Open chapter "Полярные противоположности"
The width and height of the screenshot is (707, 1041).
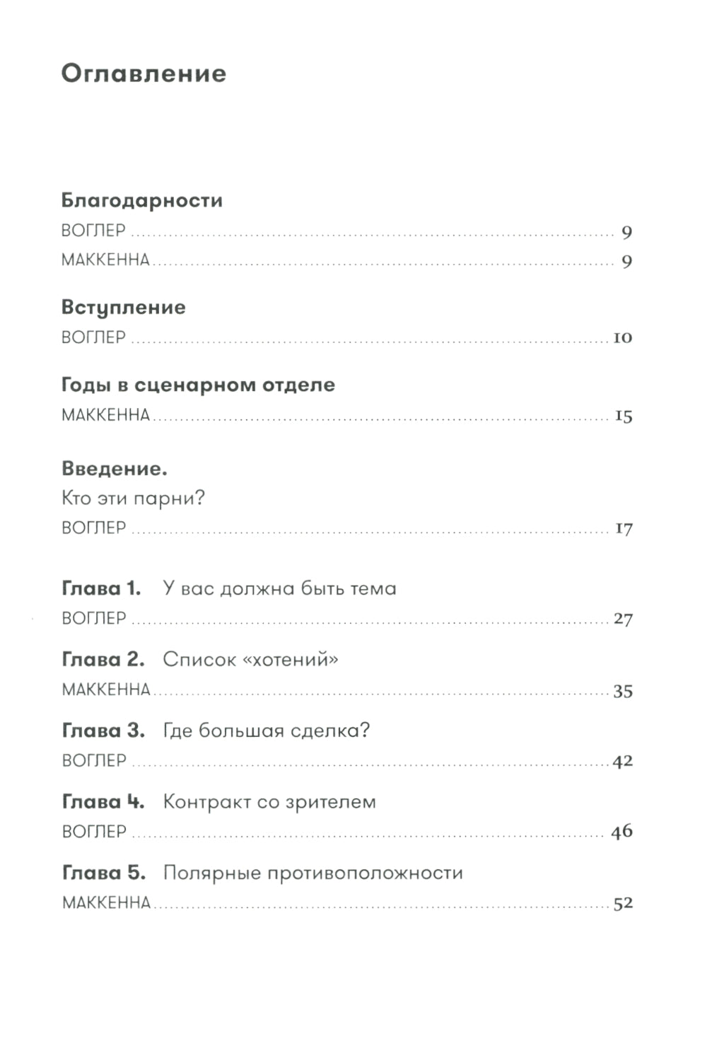pyautogui.click(x=312, y=873)
